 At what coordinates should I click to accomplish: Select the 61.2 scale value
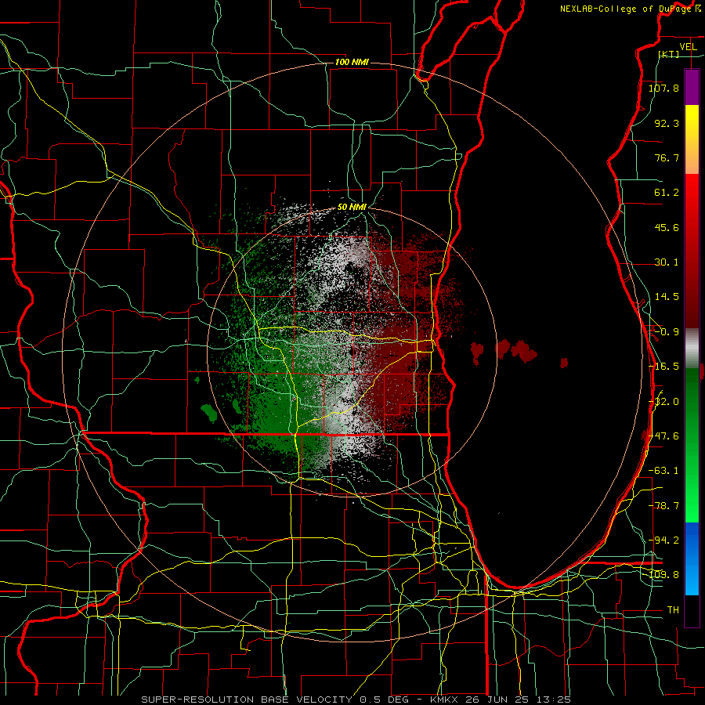[667, 193]
